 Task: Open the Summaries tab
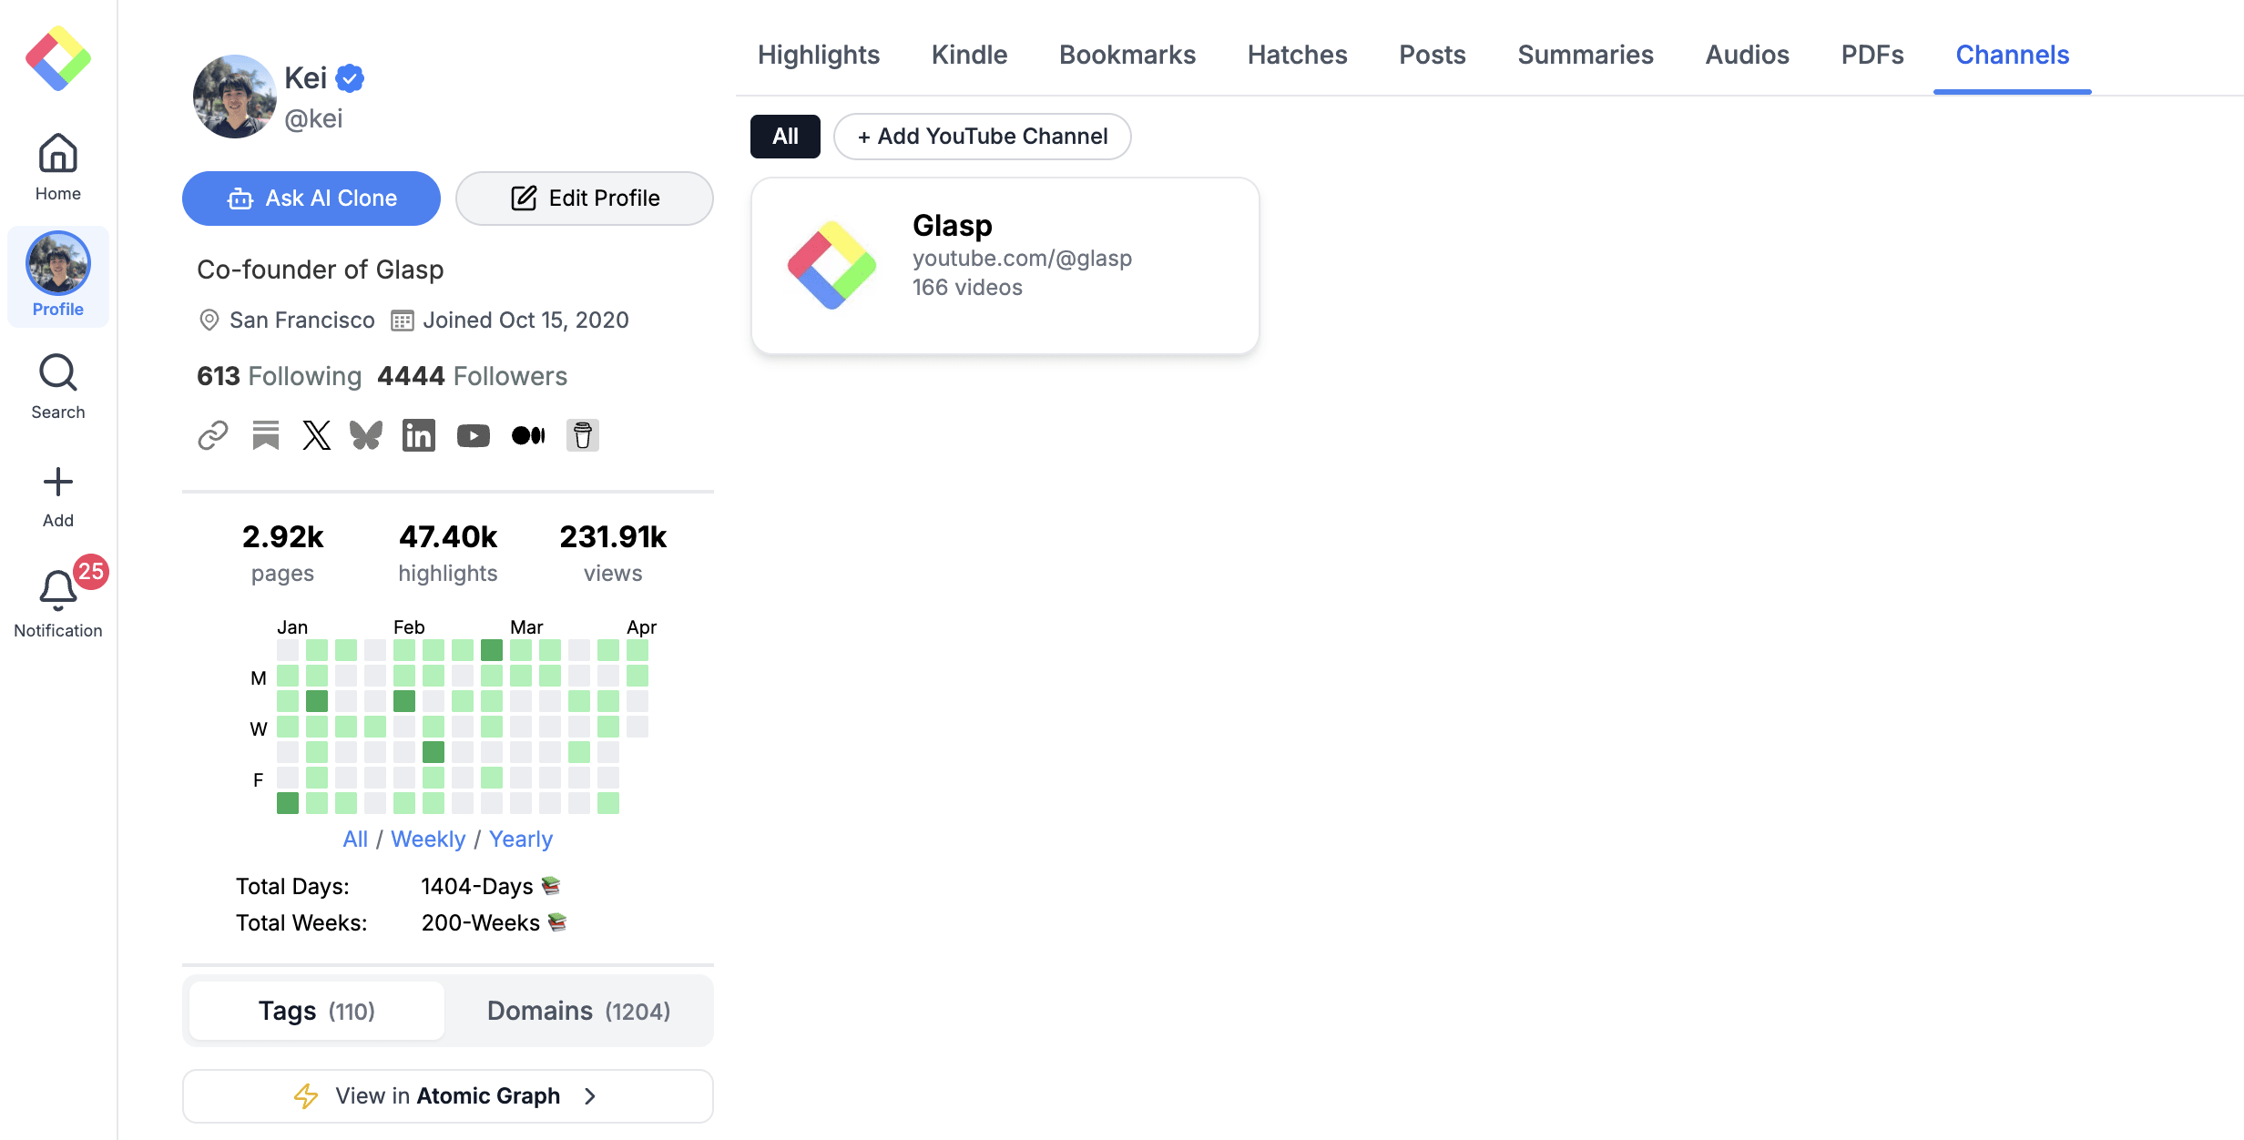[x=1585, y=55]
